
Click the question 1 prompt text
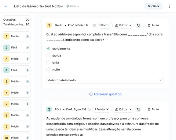(x=104, y=37)
